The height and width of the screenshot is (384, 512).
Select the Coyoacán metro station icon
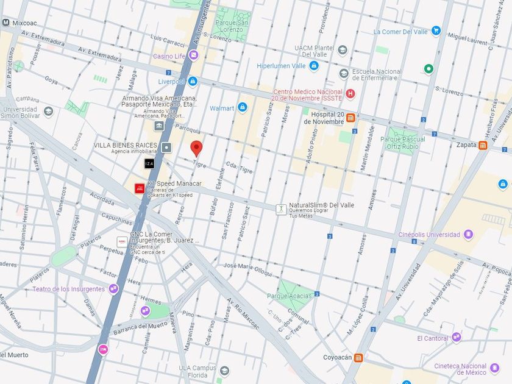point(358,358)
